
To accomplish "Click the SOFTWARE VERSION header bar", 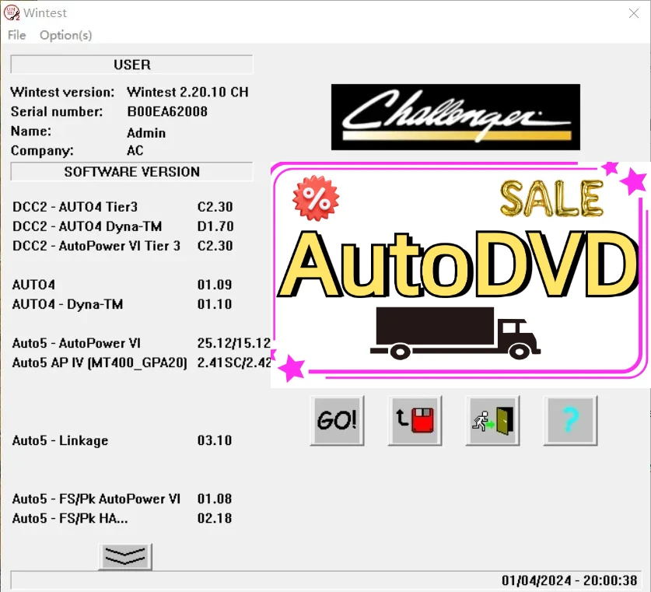I will point(131,171).
